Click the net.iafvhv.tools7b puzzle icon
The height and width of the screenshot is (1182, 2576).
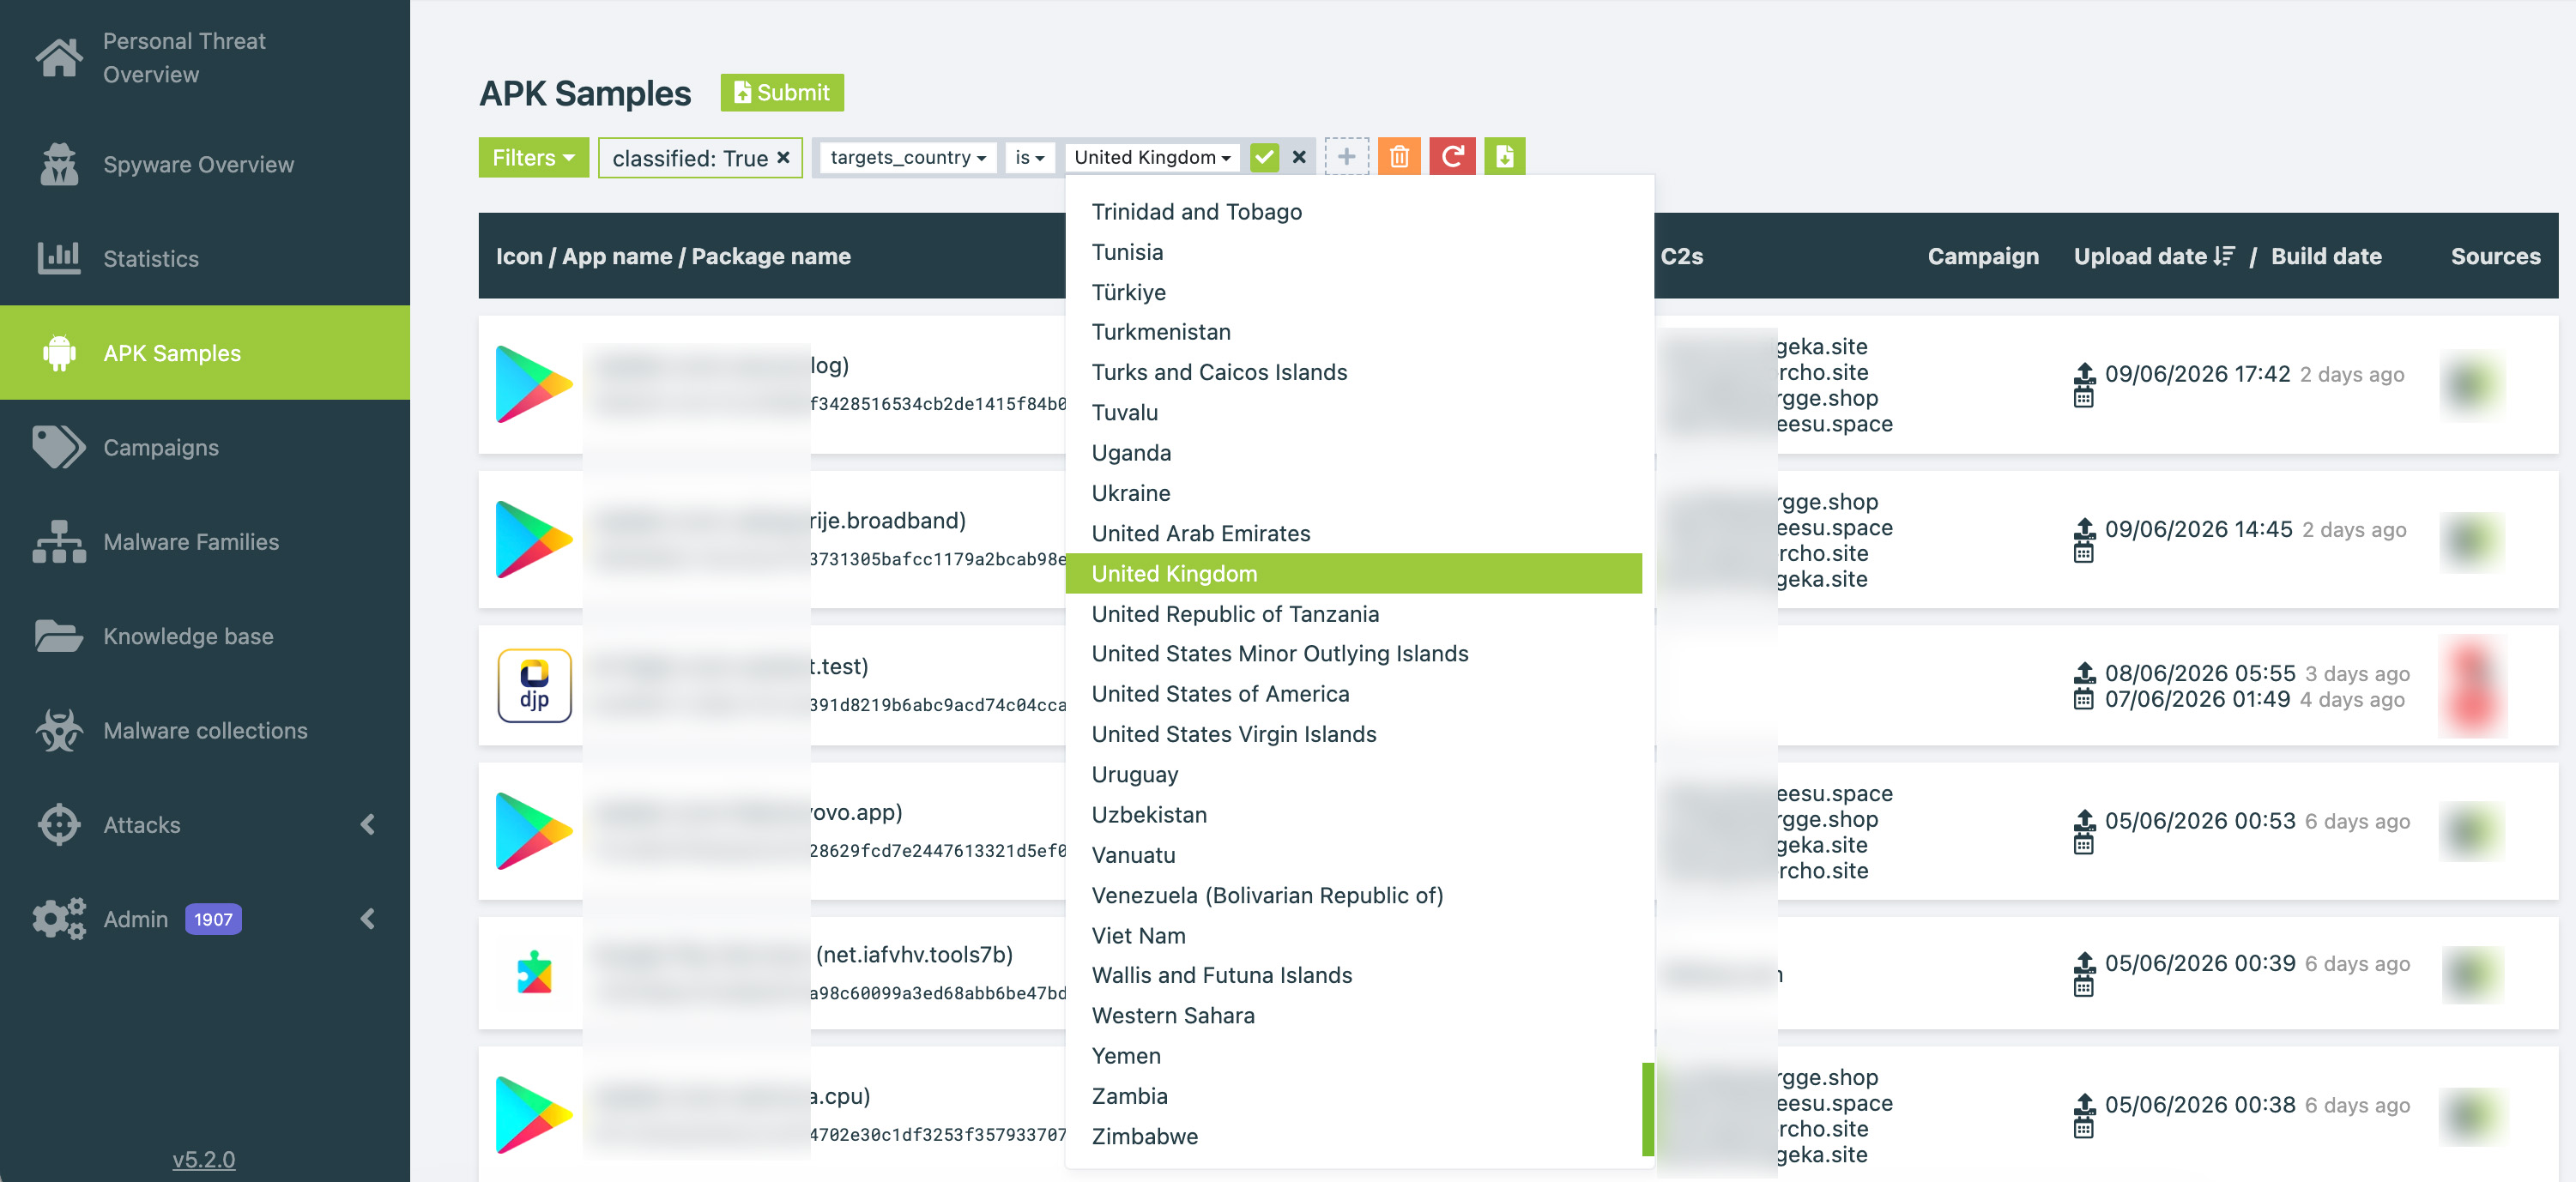coord(534,972)
